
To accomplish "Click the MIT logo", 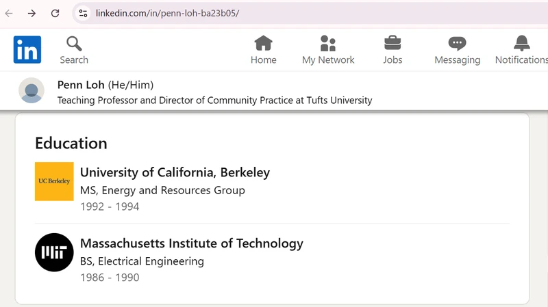I will coord(54,252).
